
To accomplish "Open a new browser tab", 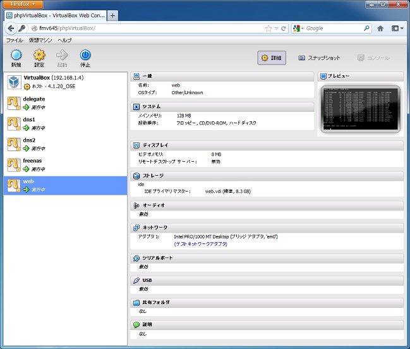I will [x=112, y=15].
